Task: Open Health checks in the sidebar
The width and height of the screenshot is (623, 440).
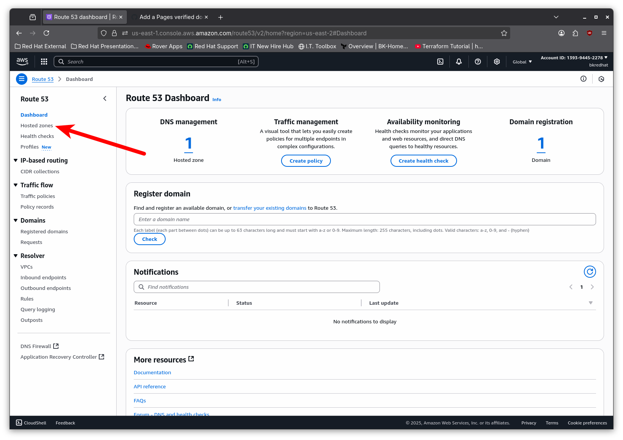Action: click(x=37, y=136)
